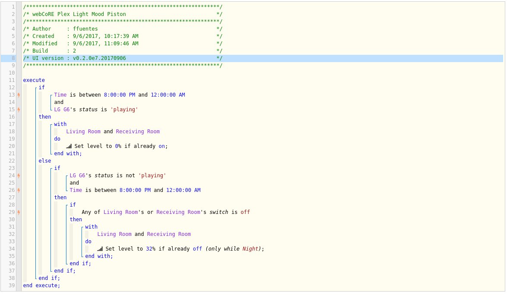This screenshot has width=507, height=295.
Task: Click the lightning bolt icon on line 29
Action: (x=19, y=212)
